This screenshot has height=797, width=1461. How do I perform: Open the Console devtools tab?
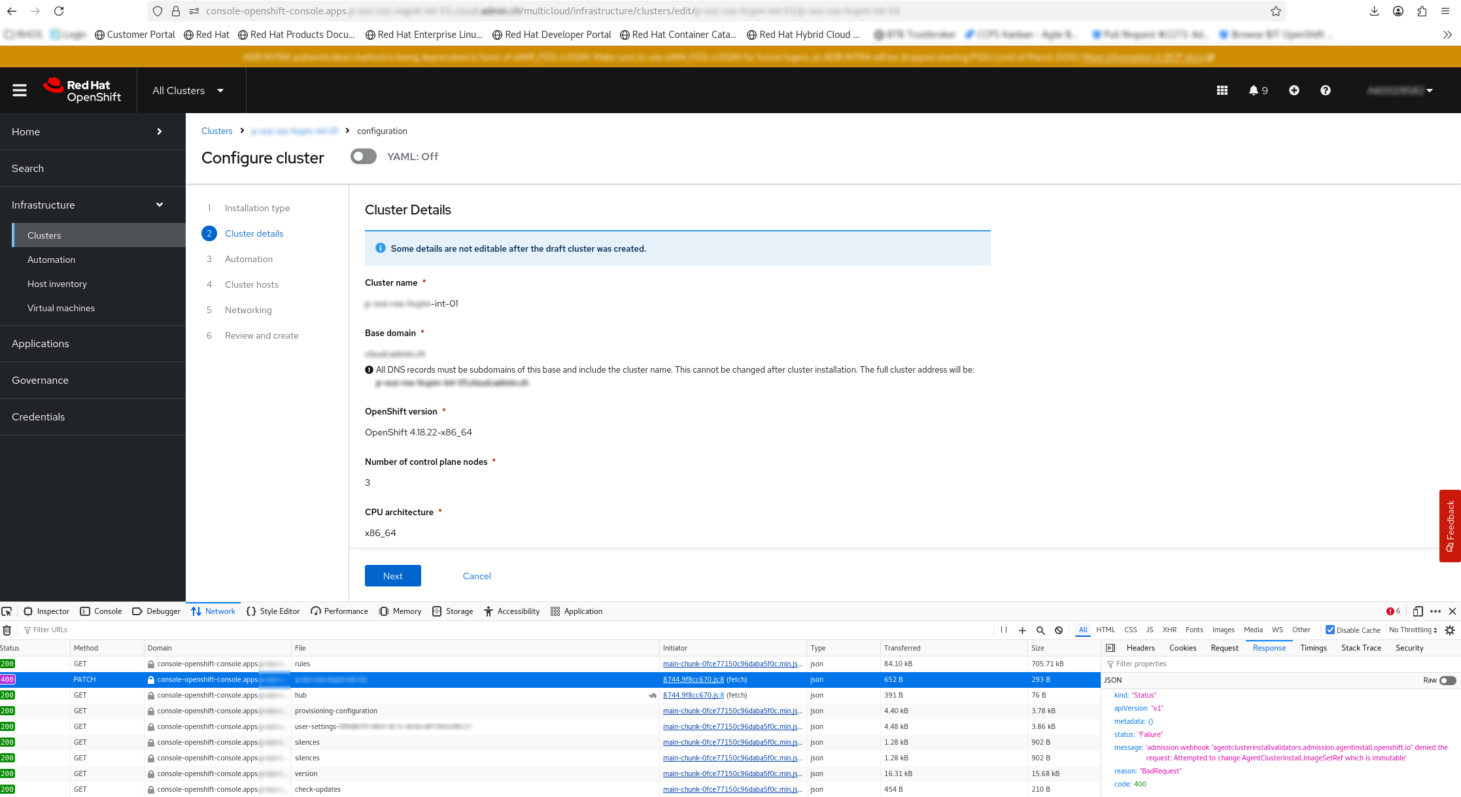point(101,611)
